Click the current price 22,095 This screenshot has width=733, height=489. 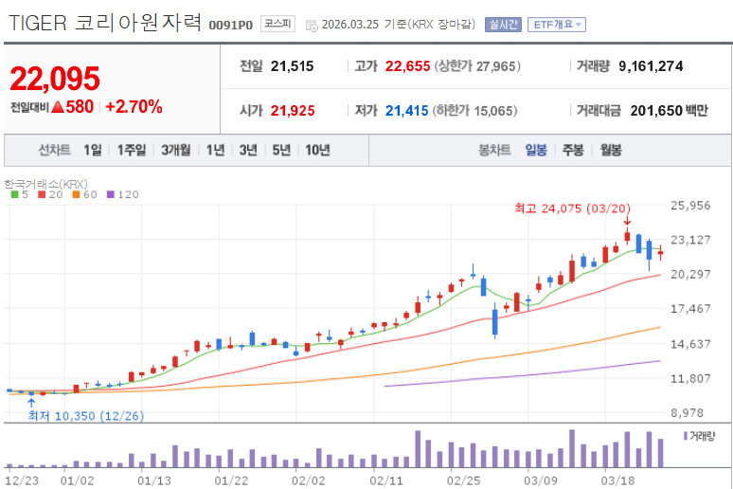[55, 79]
